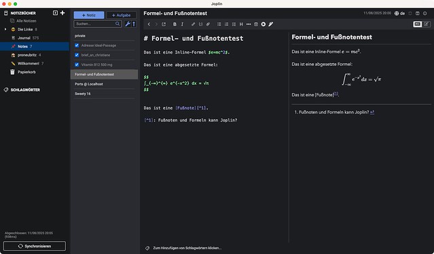
Task: Apply heading style with the H icon
Action: pyautogui.click(x=241, y=24)
